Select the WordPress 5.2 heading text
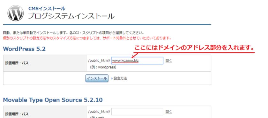 point(24,49)
